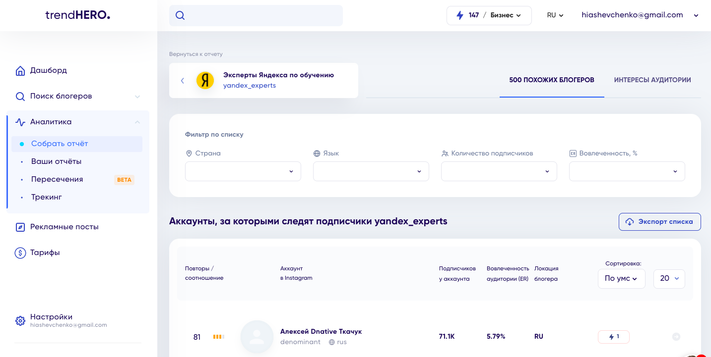Viewport: 711px width, 357px height.
Task: Focus the top search field
Action: [x=256, y=15]
